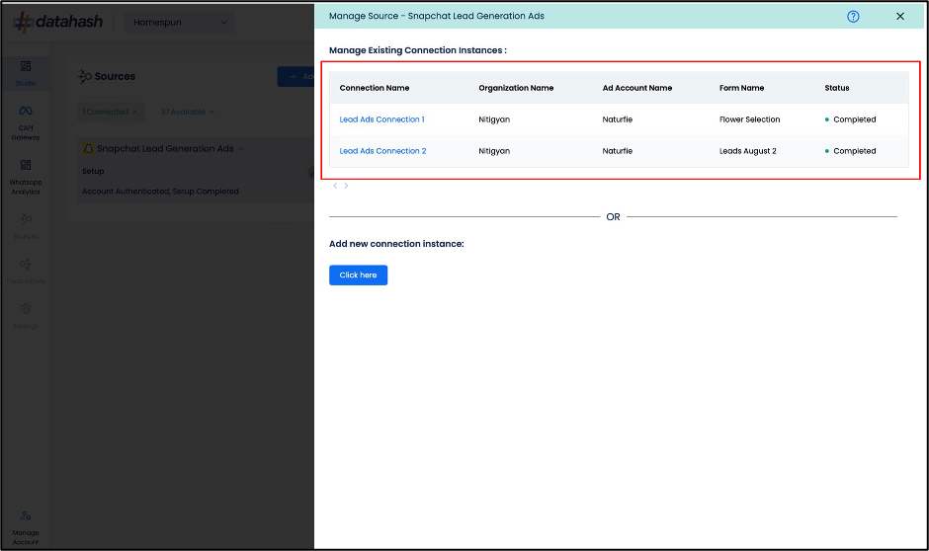Collapse the Snapchat Lead Generation Ads card
Image resolution: width=929 pixels, height=551 pixels.
tap(240, 149)
